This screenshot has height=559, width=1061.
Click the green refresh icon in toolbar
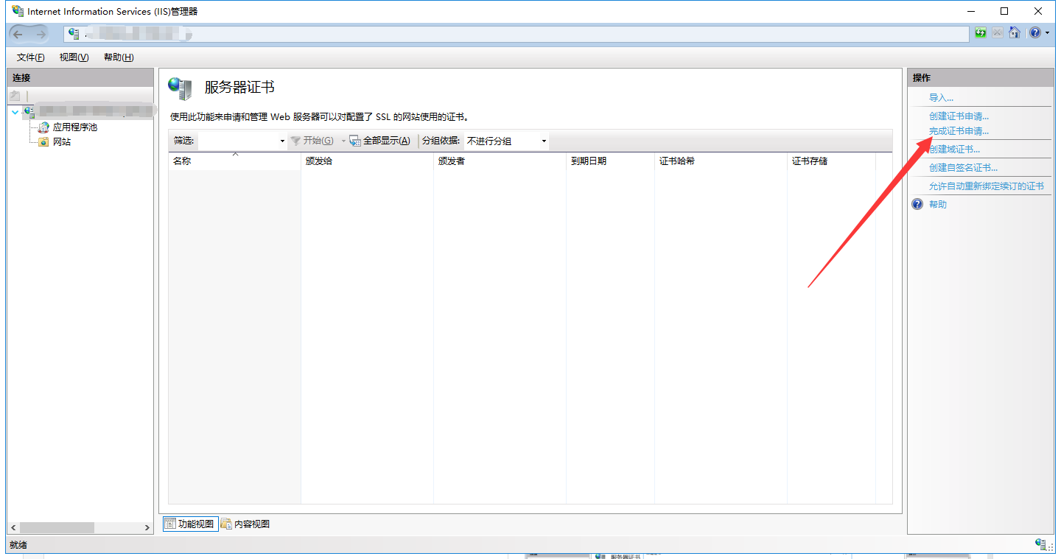(x=980, y=33)
